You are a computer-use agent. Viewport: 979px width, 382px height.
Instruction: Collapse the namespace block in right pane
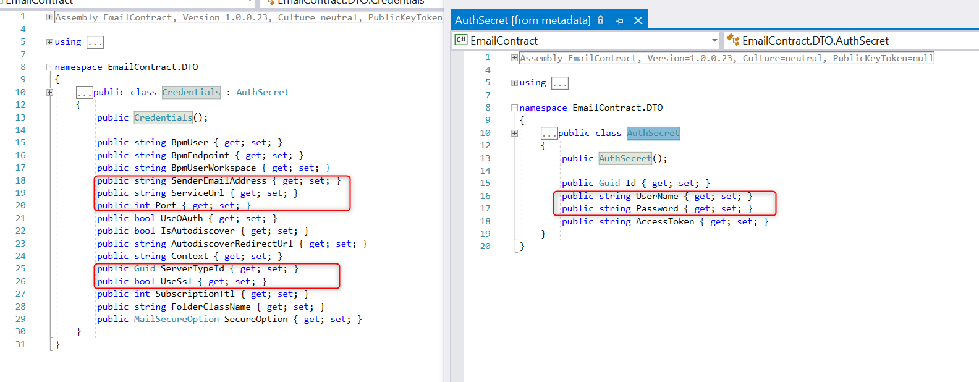(x=514, y=108)
